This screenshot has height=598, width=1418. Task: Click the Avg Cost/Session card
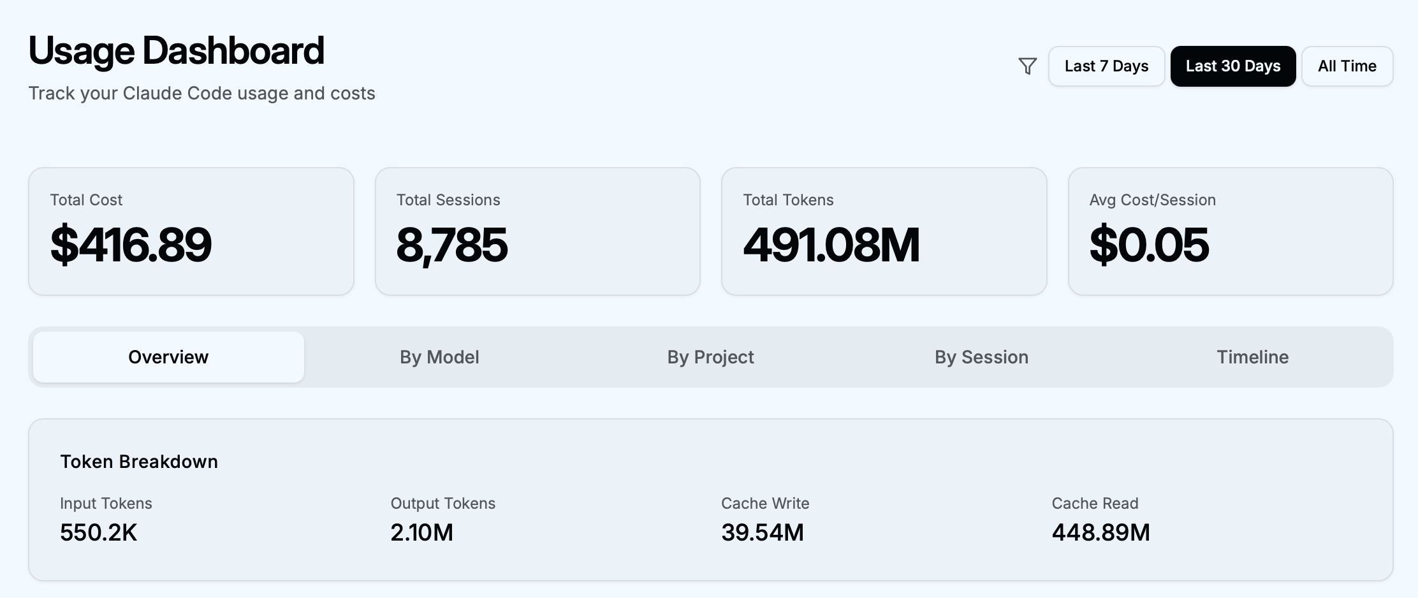(1231, 231)
